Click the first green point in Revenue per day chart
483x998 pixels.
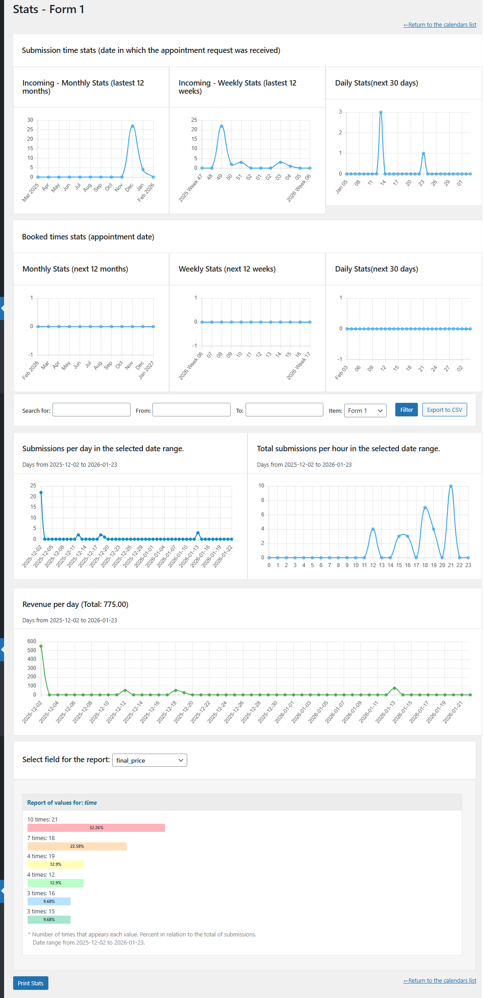(x=41, y=646)
